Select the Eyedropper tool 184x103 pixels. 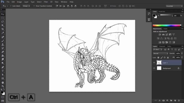coord(3,33)
